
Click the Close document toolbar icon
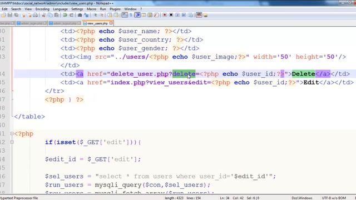pyautogui.click(x=23, y=15)
